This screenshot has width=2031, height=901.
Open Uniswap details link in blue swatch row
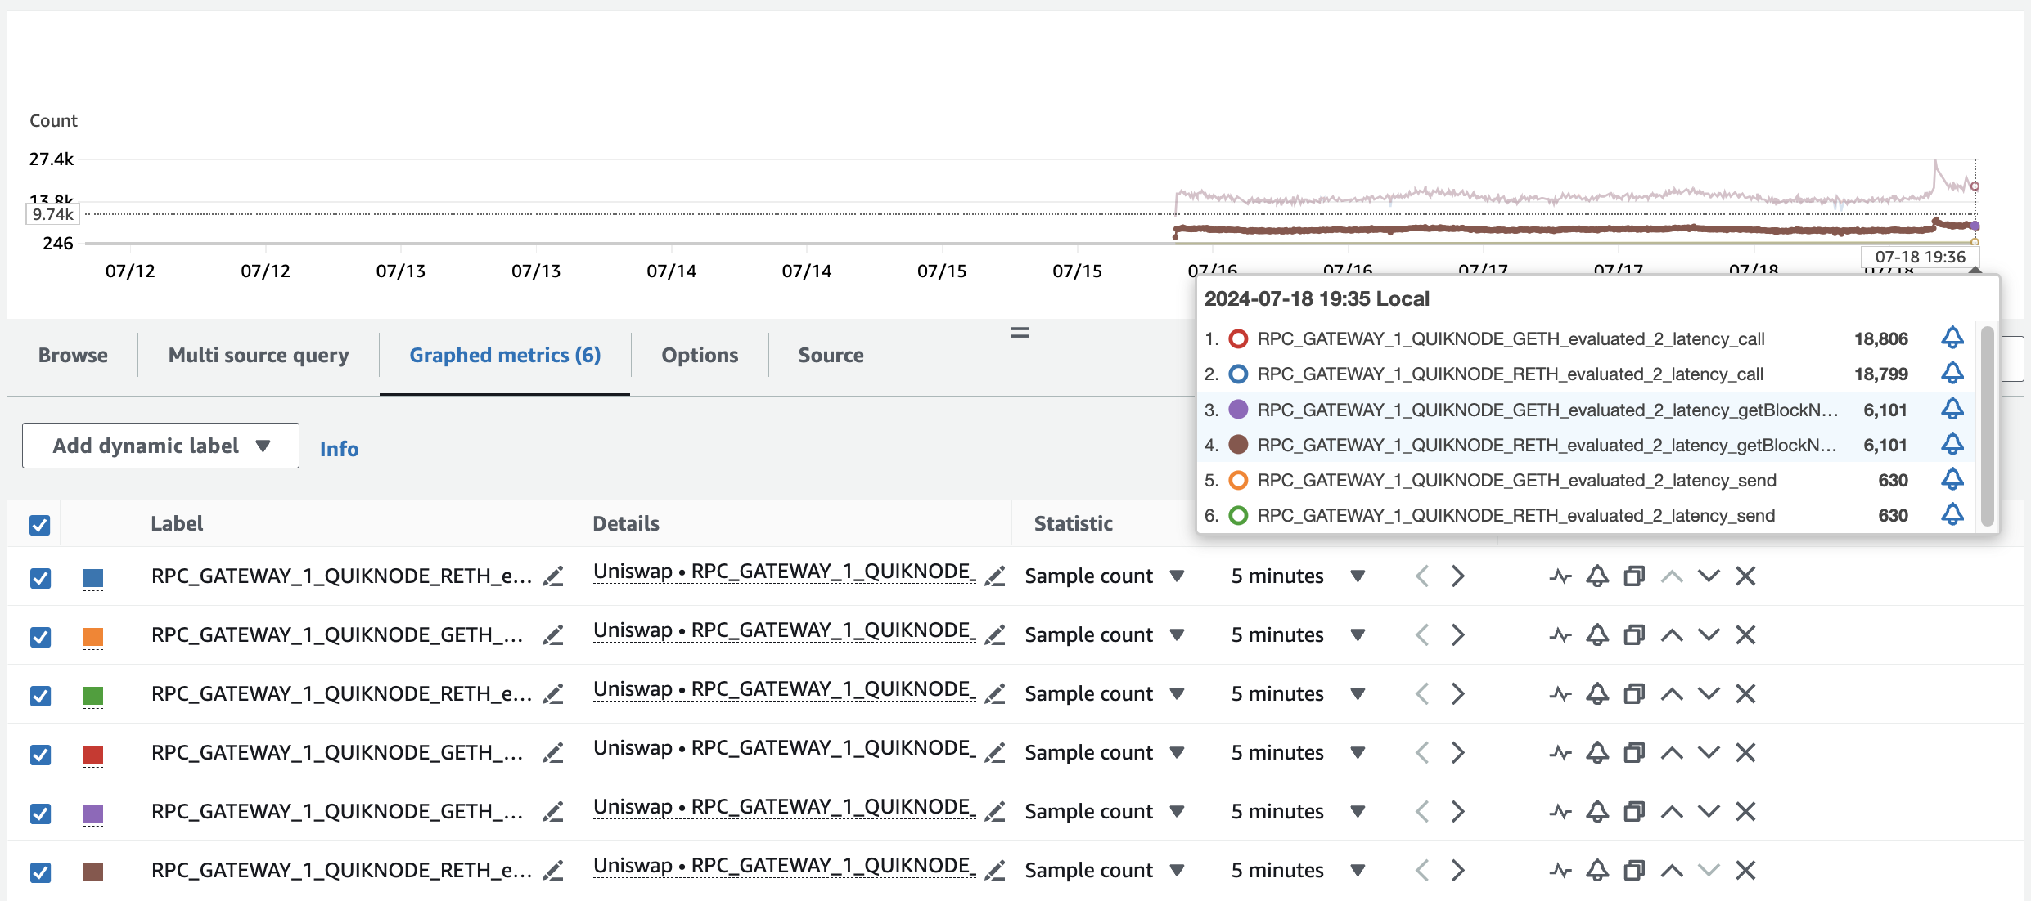[x=785, y=572]
